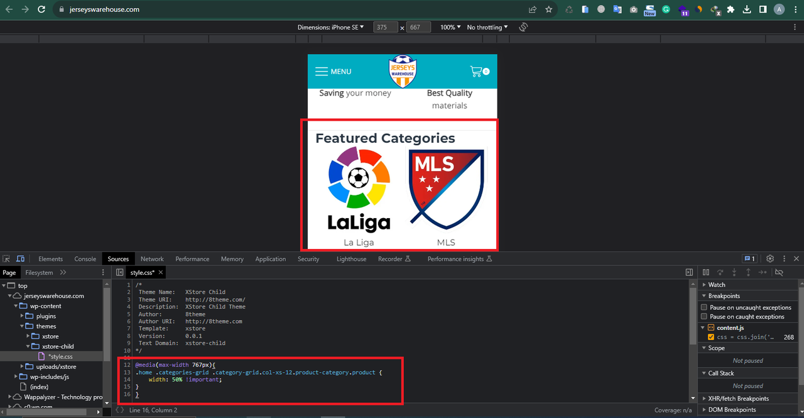804x418 pixels.
Task: Click the MLS category image
Action: point(446,190)
